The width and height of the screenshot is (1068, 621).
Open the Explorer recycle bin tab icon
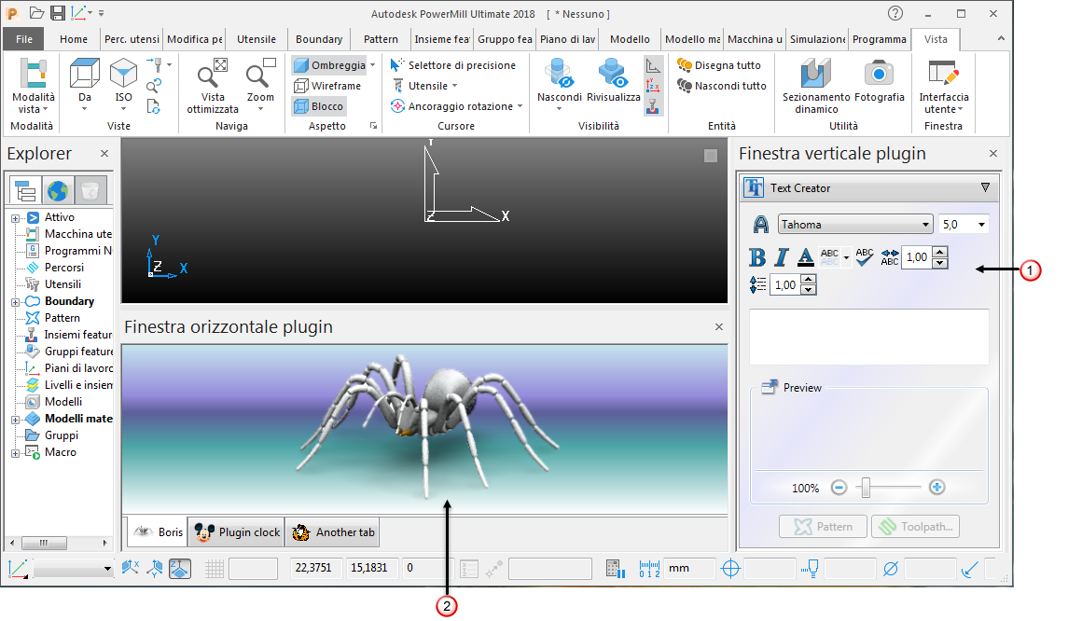(90, 190)
